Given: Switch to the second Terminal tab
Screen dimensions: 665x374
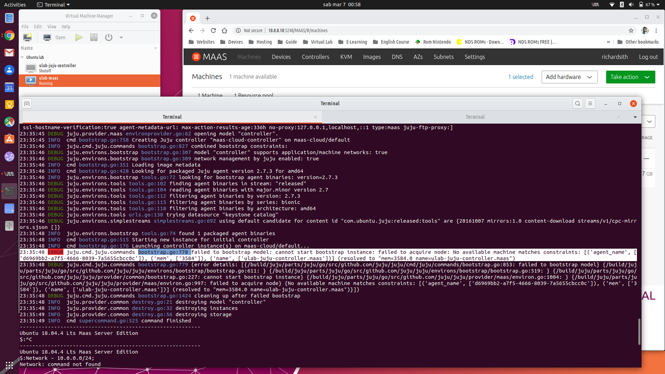Looking at the screenshot, I should 475,117.
